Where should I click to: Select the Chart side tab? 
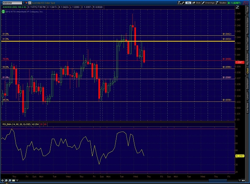pos(248,71)
